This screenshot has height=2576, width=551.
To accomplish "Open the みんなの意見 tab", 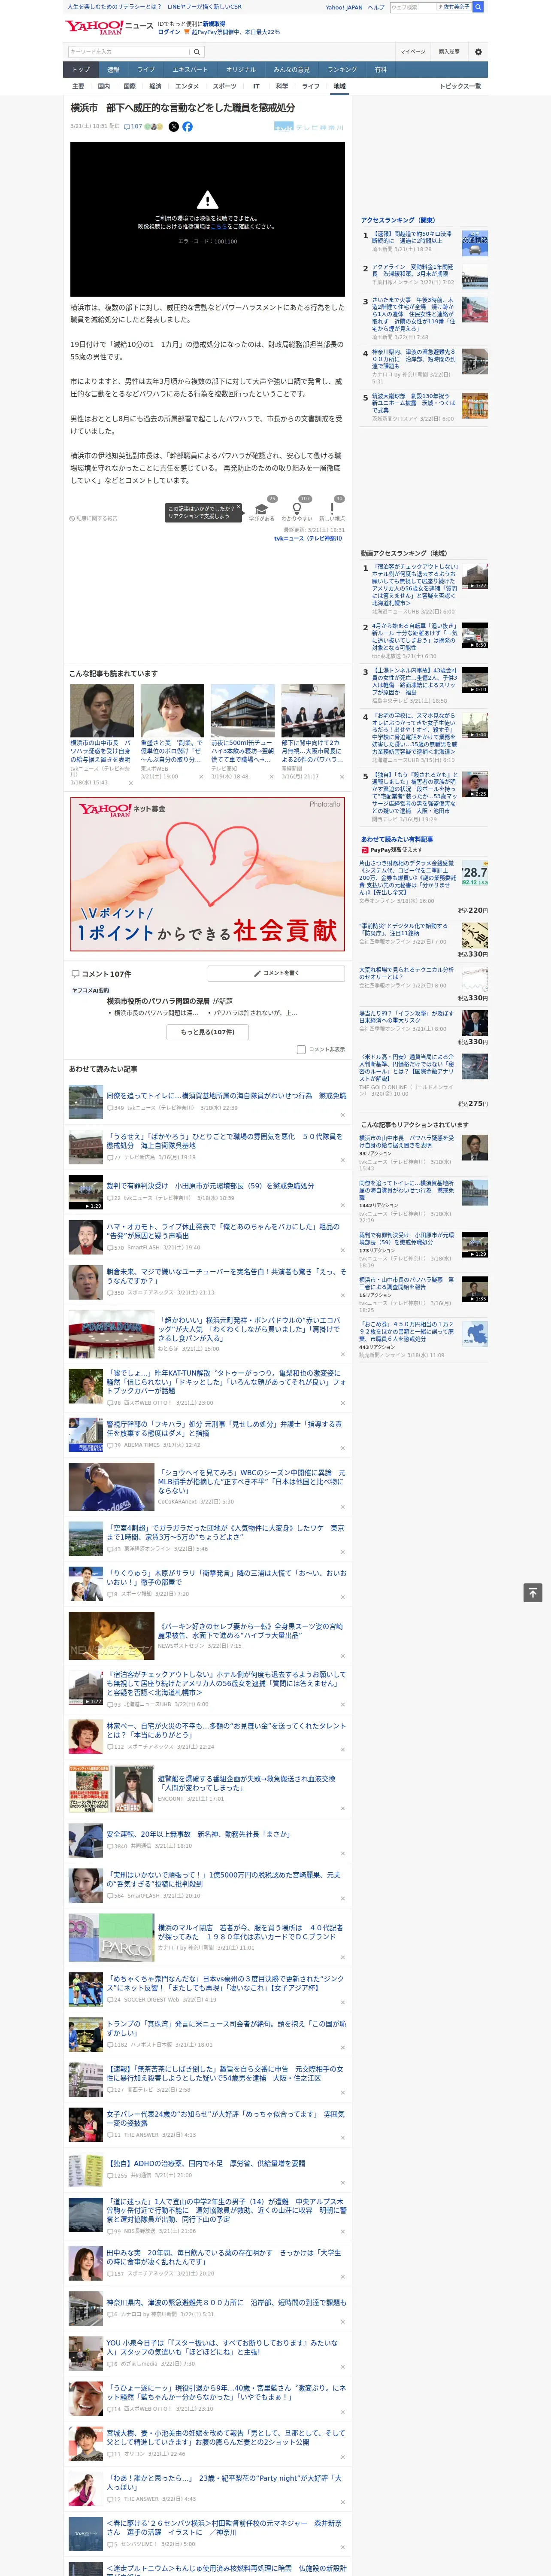I will [x=291, y=70].
